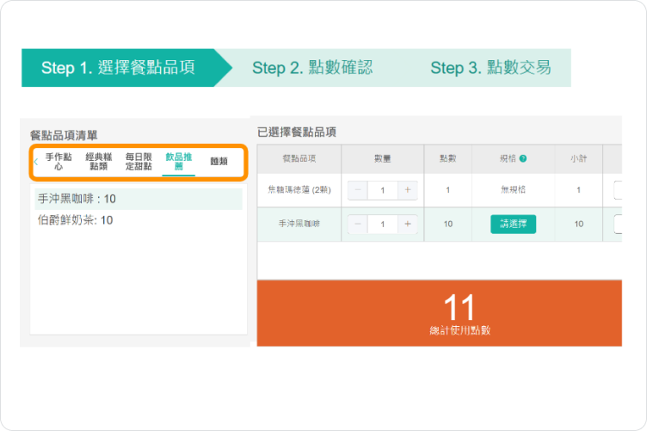Click the left arrow beside category tabs
The image size is (647, 431).
tap(36, 161)
